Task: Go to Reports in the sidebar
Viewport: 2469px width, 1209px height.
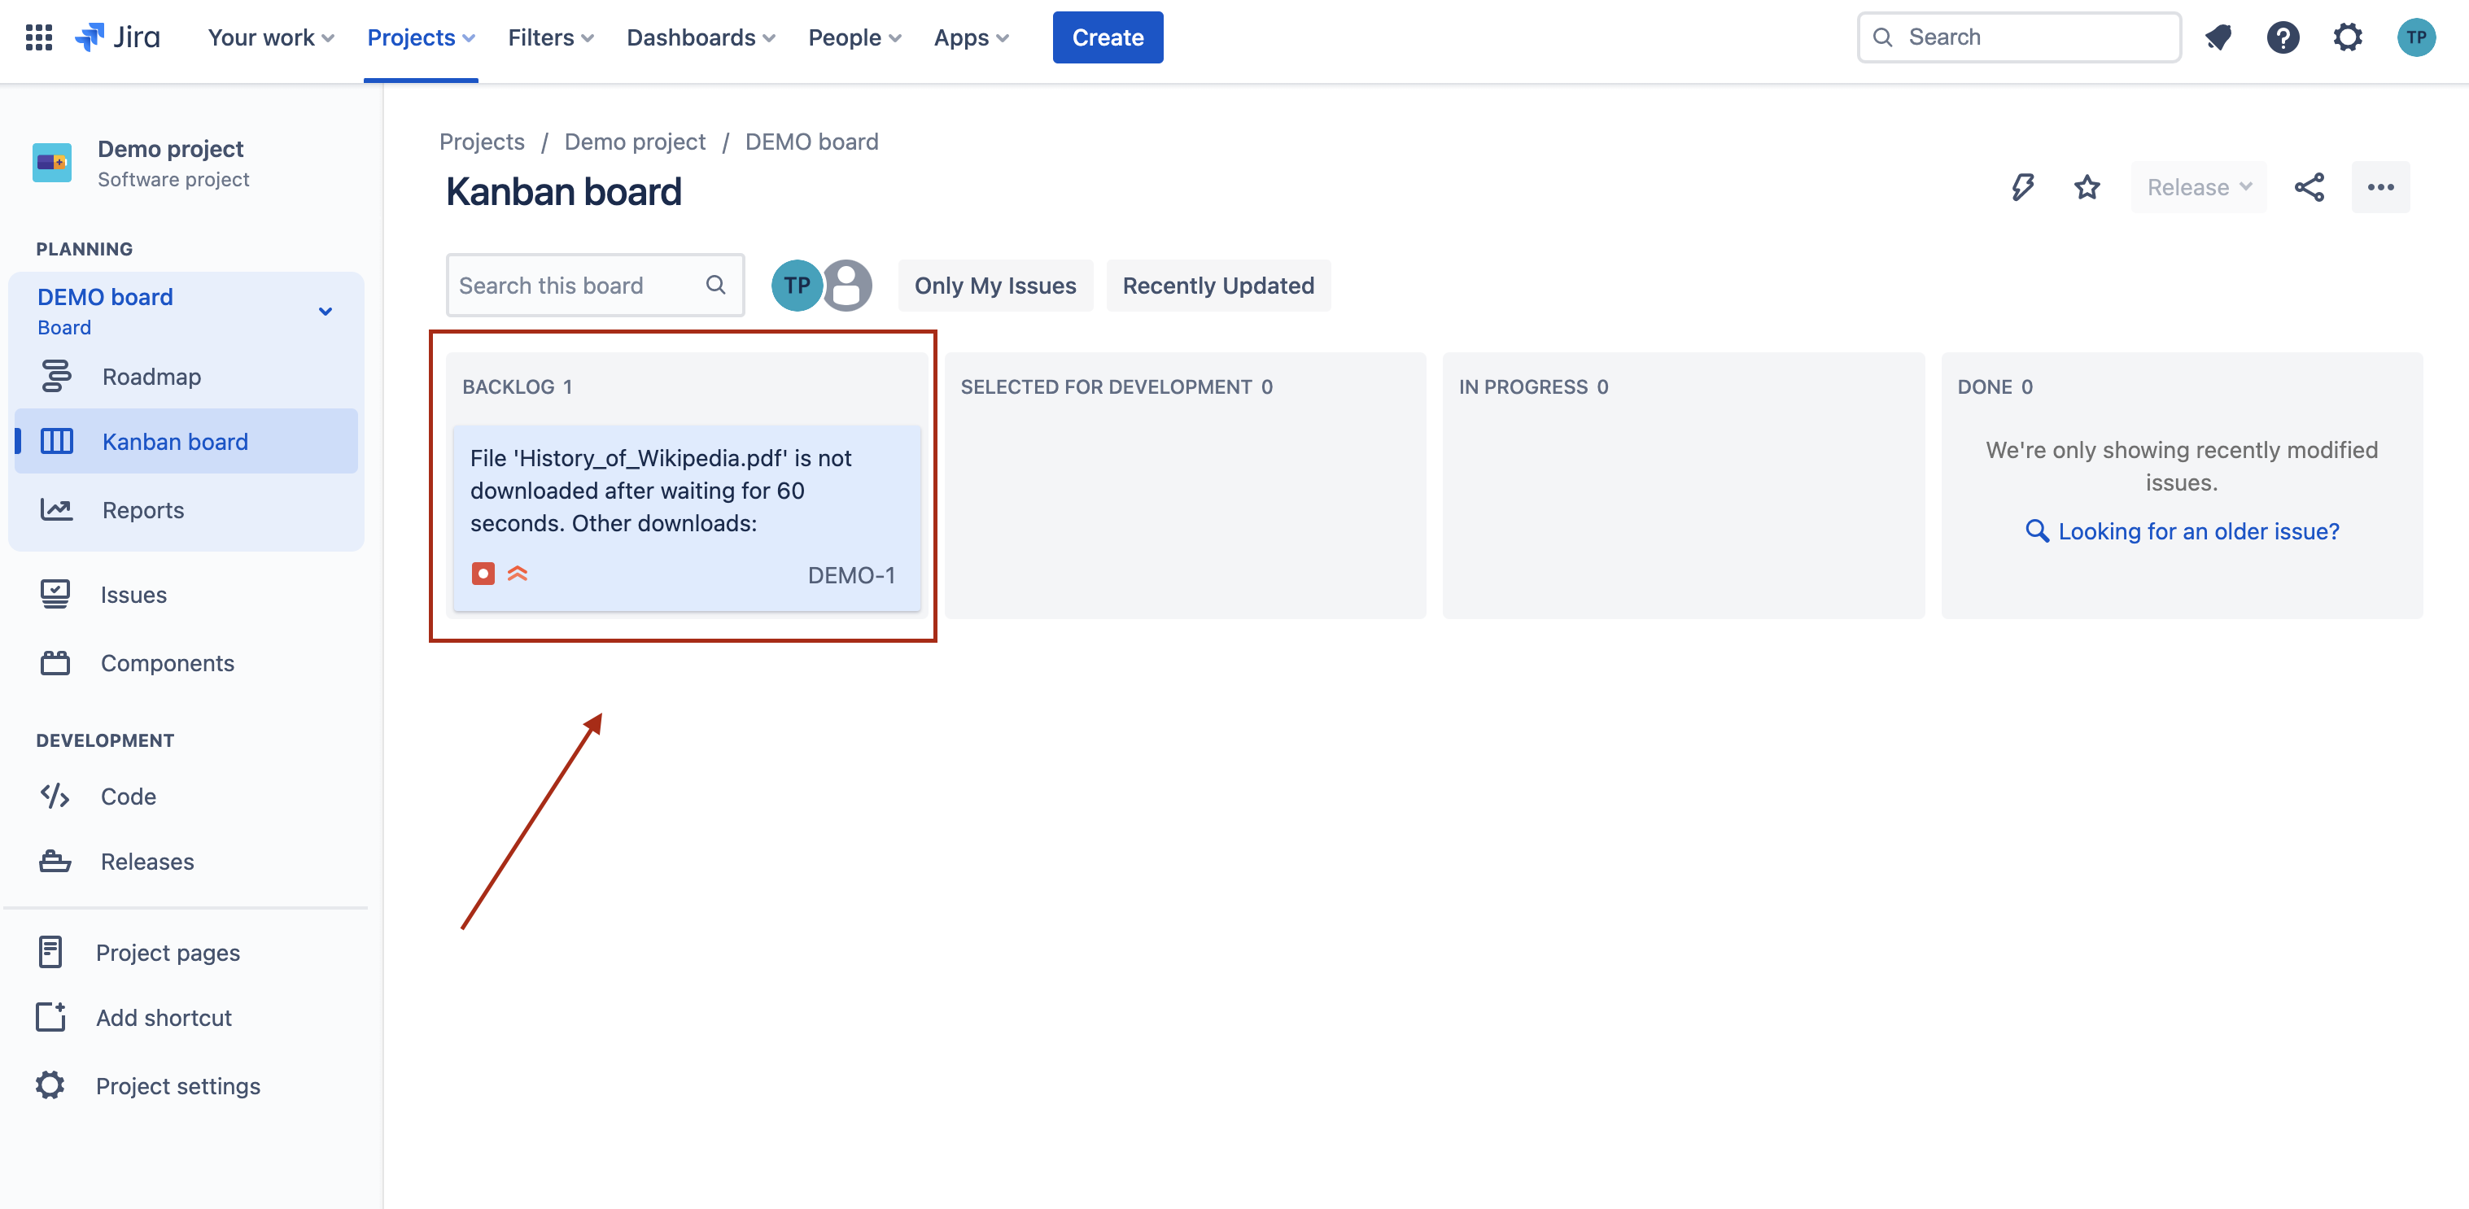Action: 142,509
